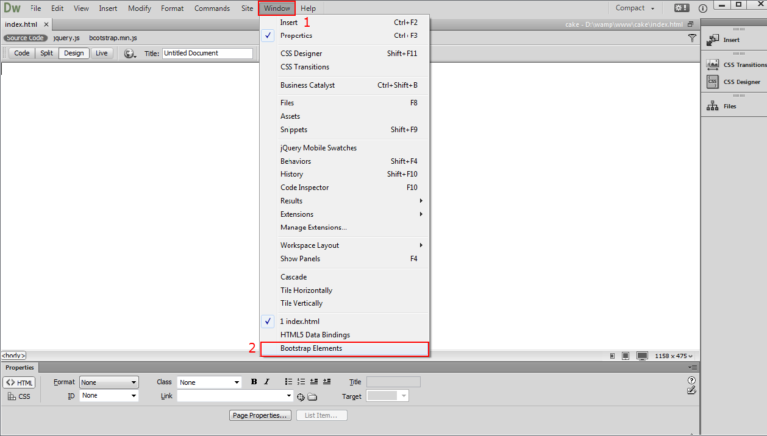Choose Bootstrap Elements from Window menu

tap(345, 348)
